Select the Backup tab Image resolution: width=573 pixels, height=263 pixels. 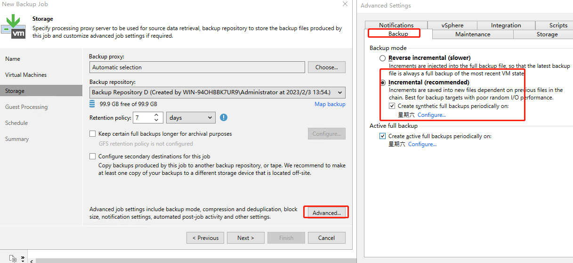point(398,34)
